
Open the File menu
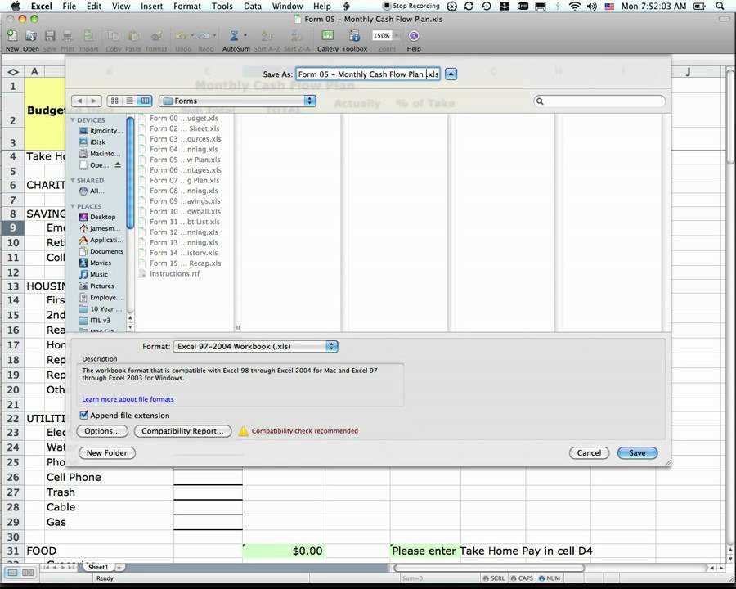click(69, 6)
